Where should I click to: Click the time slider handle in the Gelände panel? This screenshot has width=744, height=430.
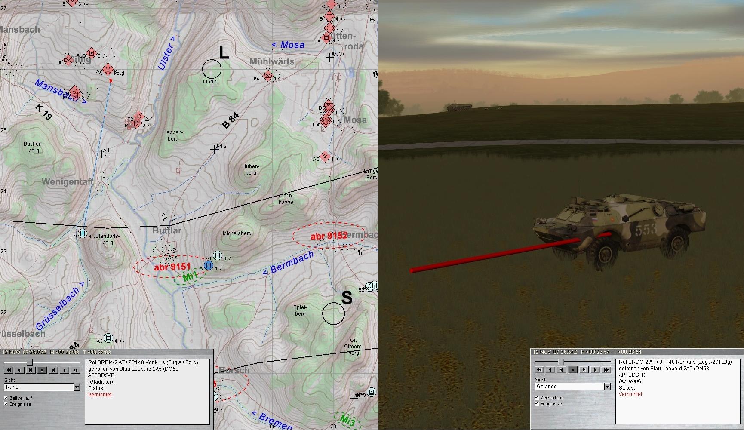(560, 362)
